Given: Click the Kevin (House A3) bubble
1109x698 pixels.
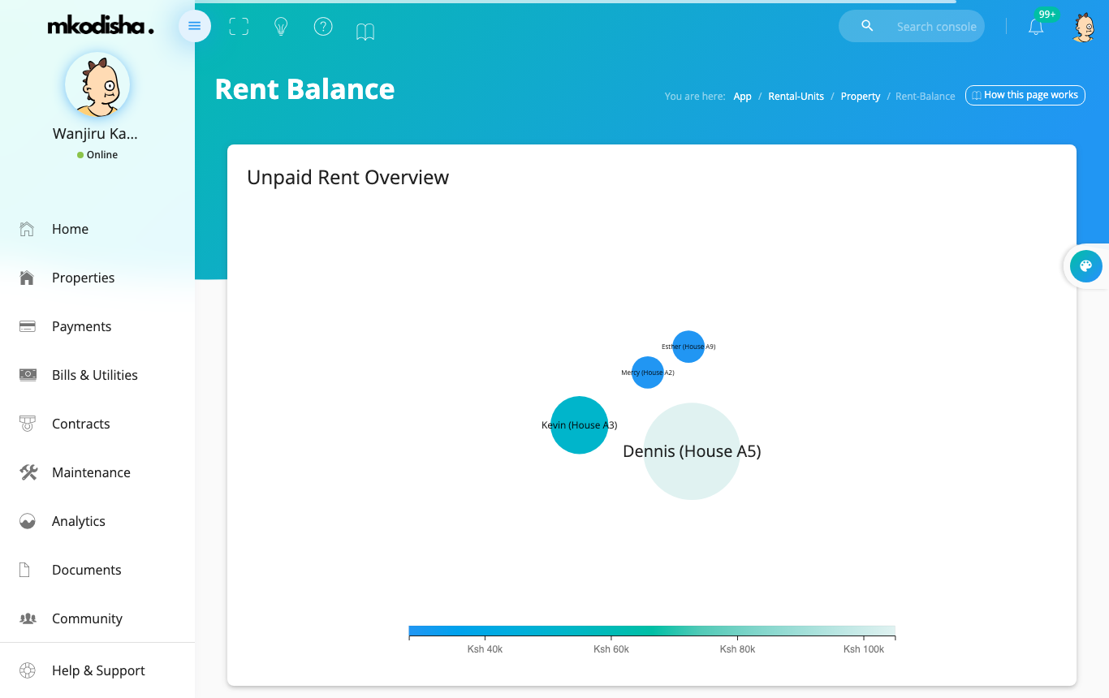Looking at the screenshot, I should [x=579, y=424].
